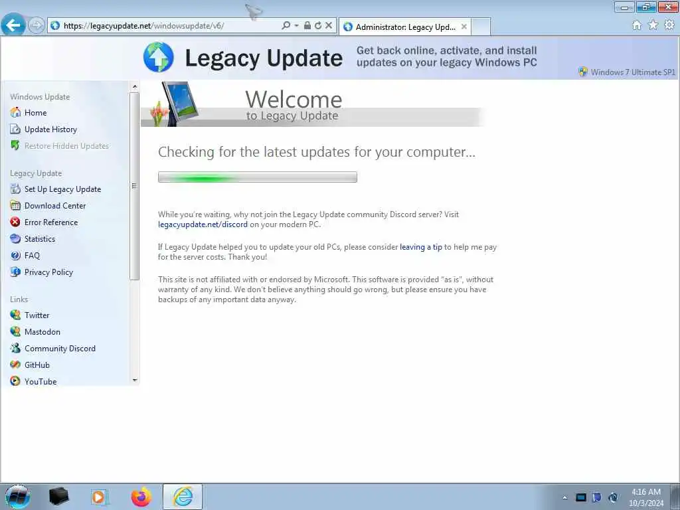The height and width of the screenshot is (510, 680).
Task: Stop loading with the address bar X
Action: click(x=329, y=26)
